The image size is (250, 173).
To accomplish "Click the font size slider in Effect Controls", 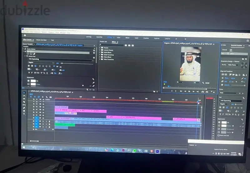I will 77,63.
